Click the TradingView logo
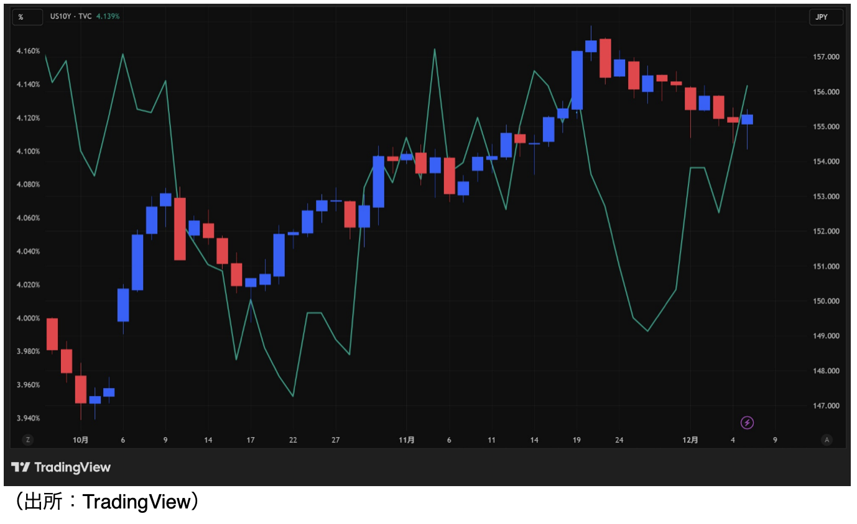857x524 pixels. coord(61,468)
